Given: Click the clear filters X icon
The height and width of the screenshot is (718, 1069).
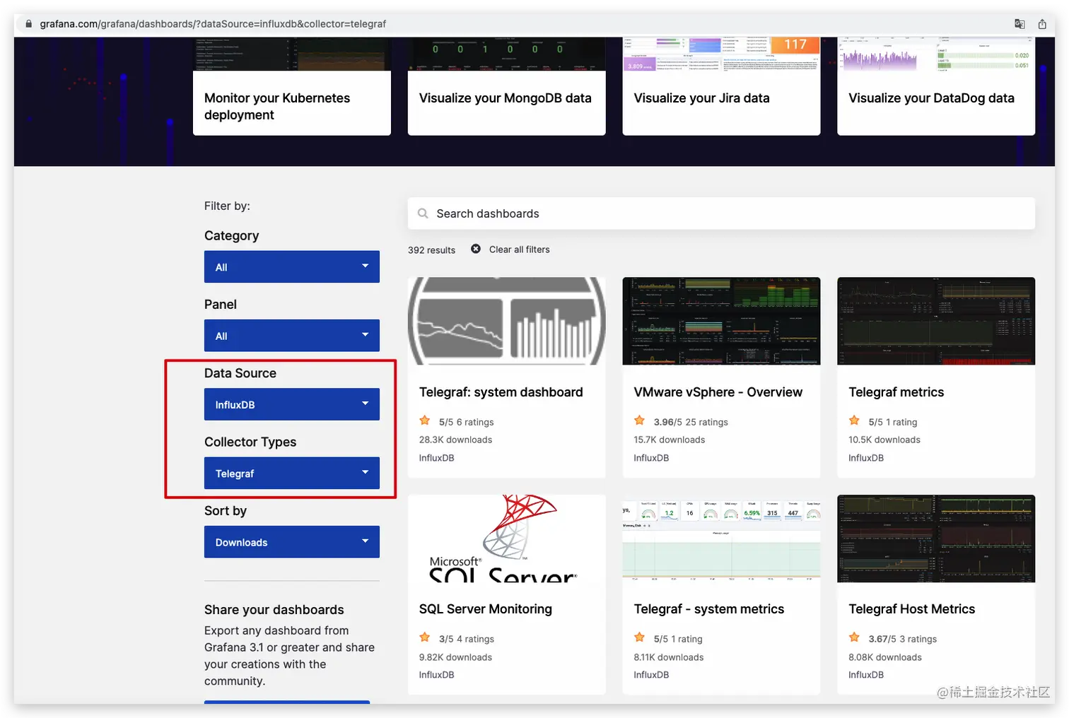Looking at the screenshot, I should 476,249.
